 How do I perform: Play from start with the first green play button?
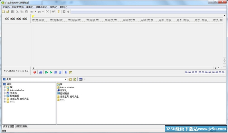pos(47,72)
